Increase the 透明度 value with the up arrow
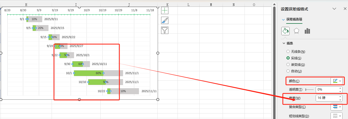Screen dimensions: 348x119 [x=340, y=88]
